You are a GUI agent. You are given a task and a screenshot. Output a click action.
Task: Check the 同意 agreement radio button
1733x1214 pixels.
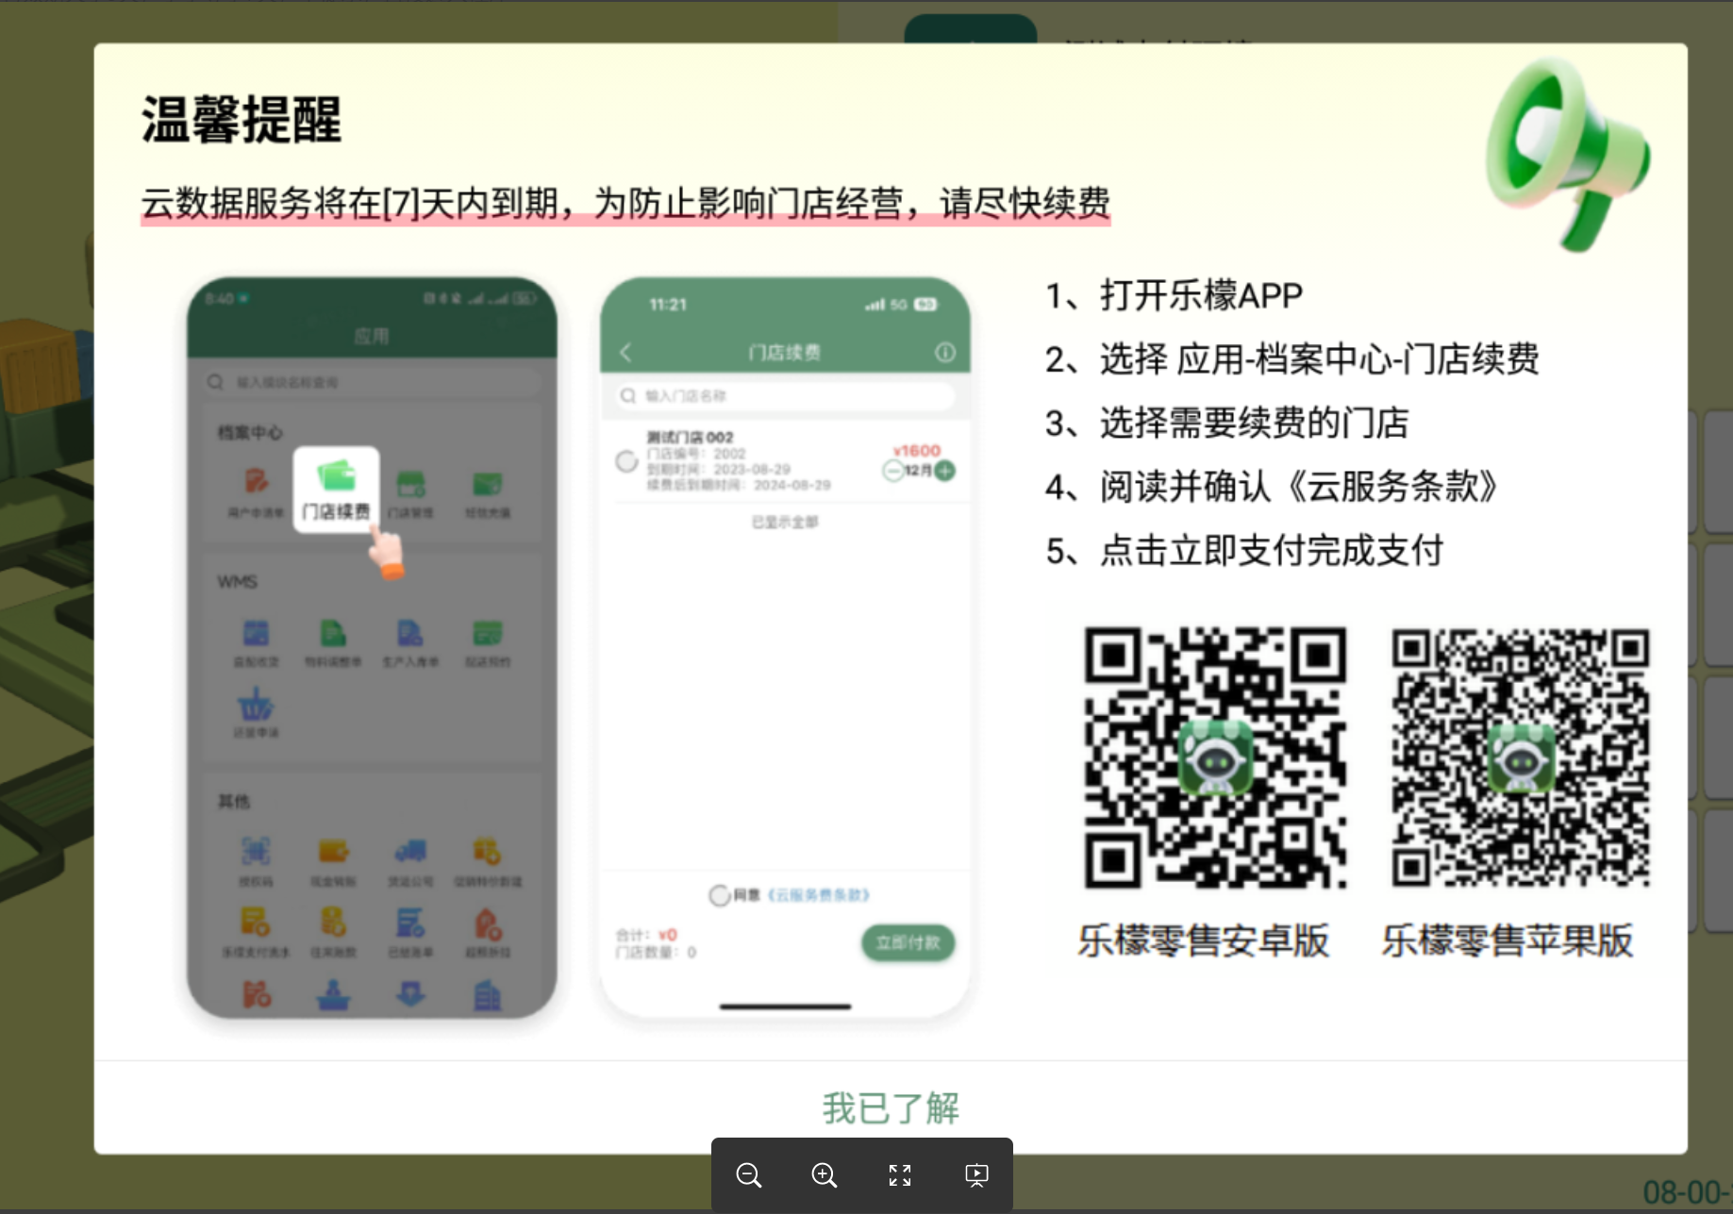coord(720,895)
